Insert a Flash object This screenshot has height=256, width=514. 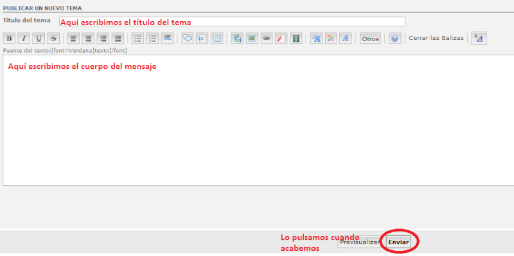point(281,39)
